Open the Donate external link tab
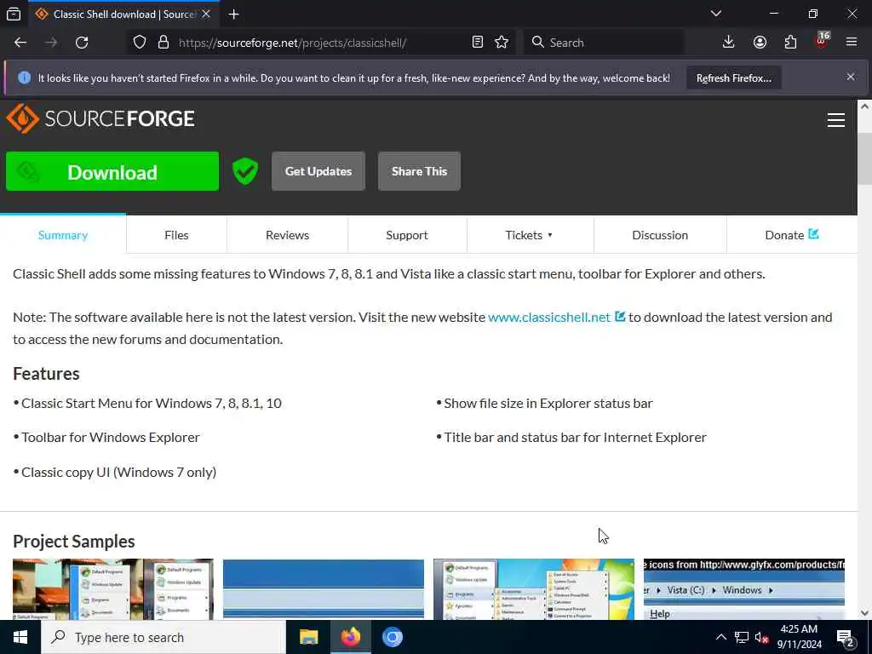This screenshot has height=654, width=872. tap(792, 235)
